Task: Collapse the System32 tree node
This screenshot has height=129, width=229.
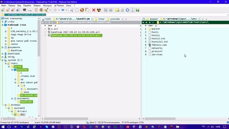Action: 9,108
